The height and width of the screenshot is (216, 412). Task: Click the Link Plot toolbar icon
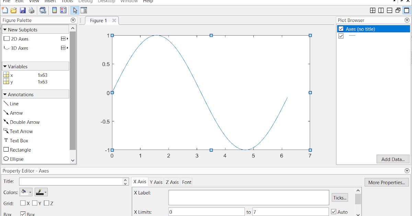coord(43,10)
